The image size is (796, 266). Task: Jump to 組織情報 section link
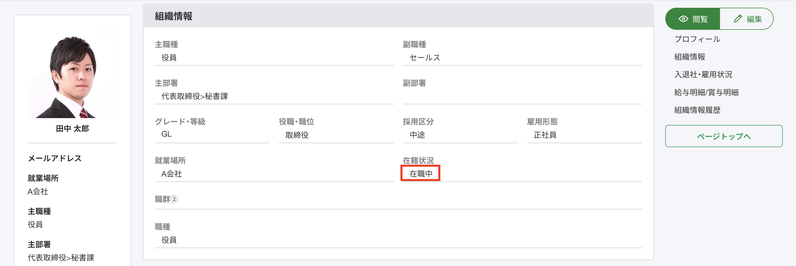click(x=689, y=57)
